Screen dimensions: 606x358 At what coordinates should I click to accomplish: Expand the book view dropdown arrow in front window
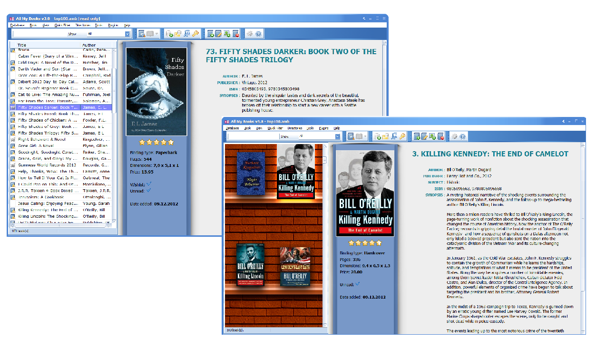click(x=366, y=136)
